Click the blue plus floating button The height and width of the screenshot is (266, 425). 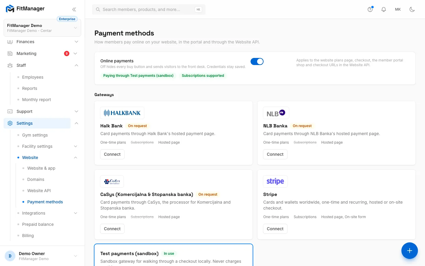[x=410, y=251]
